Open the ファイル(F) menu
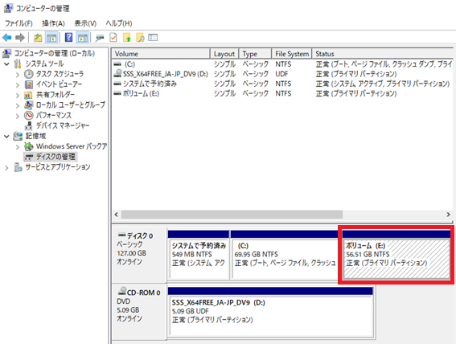 click(19, 23)
